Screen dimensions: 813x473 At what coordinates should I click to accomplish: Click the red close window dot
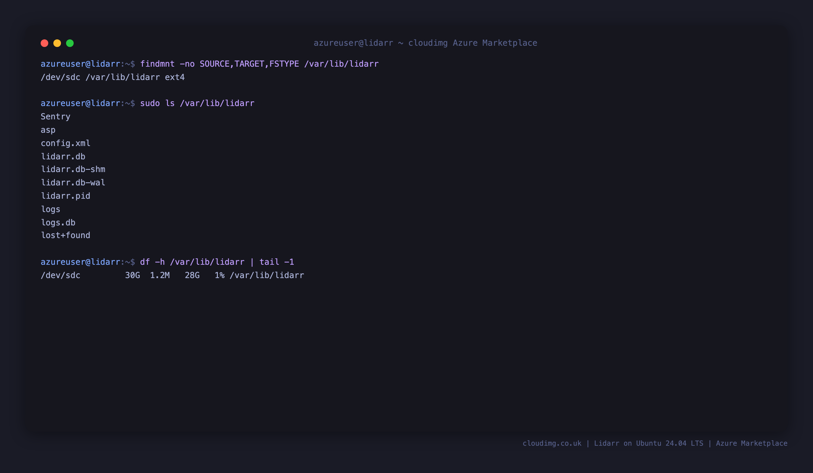[x=44, y=43]
